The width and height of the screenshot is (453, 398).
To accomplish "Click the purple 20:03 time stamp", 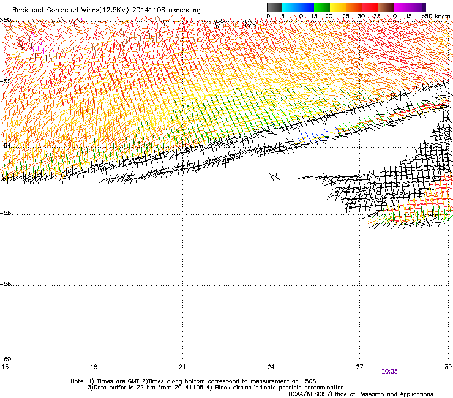I will (x=389, y=372).
